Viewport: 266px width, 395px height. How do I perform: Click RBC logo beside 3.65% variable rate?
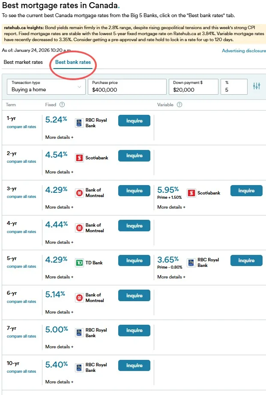(191, 263)
